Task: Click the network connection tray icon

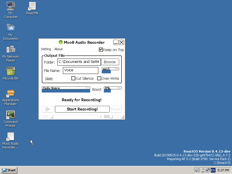Action: [208, 170]
